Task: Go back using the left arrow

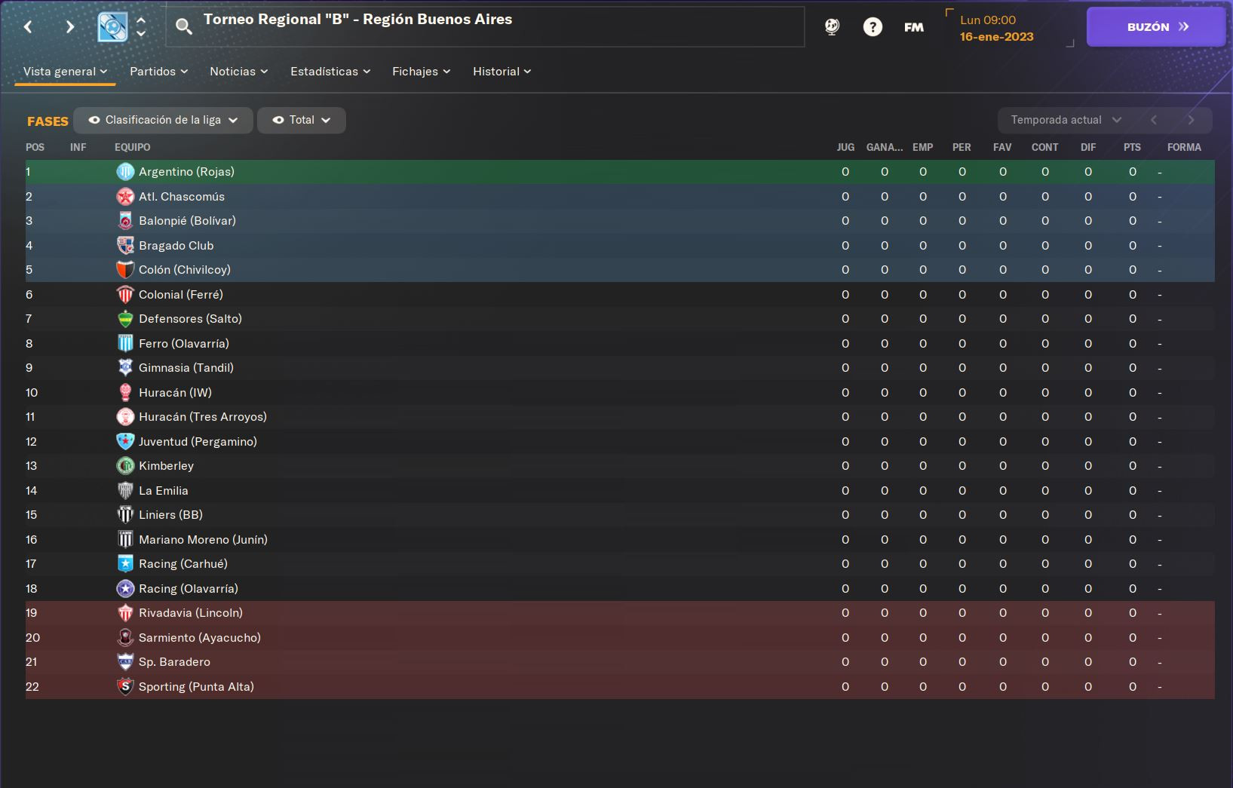Action: pos(28,27)
